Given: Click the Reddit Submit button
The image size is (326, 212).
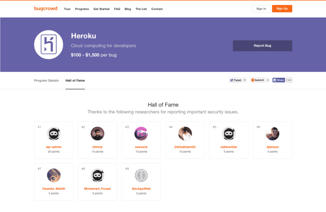Looking at the screenshot, I should 257,80.
